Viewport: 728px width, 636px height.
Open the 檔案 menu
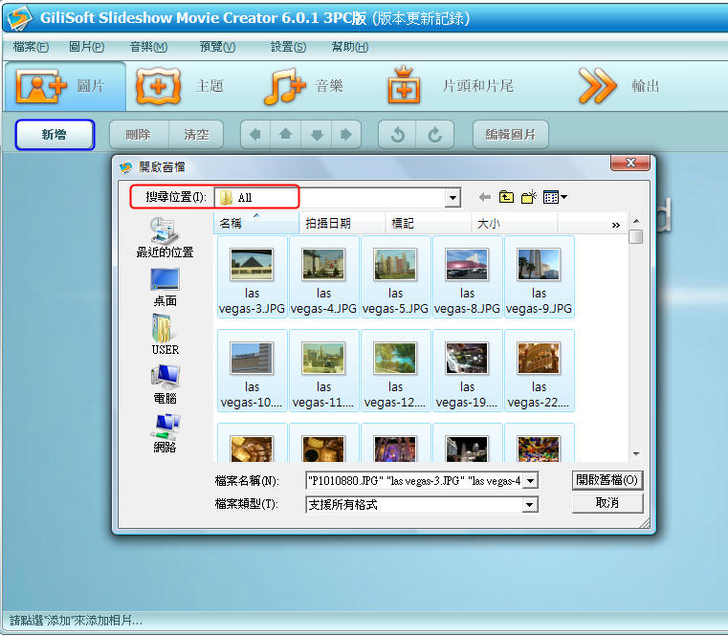(31, 47)
